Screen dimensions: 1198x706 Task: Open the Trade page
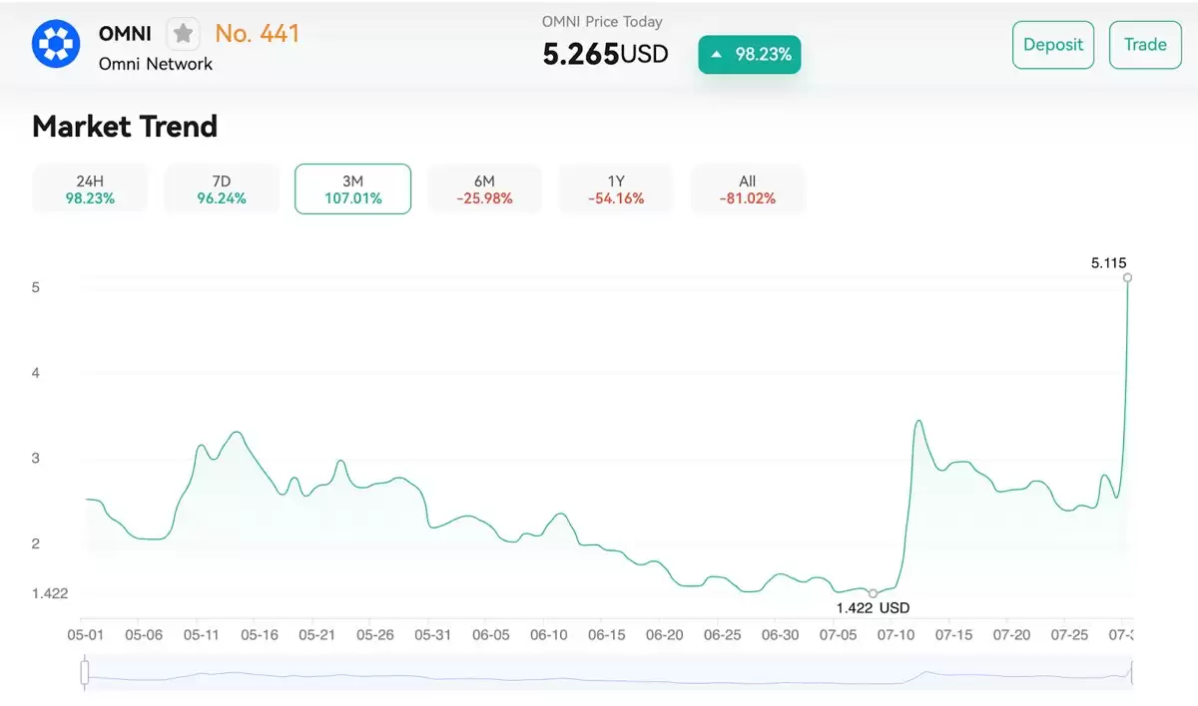tap(1145, 44)
